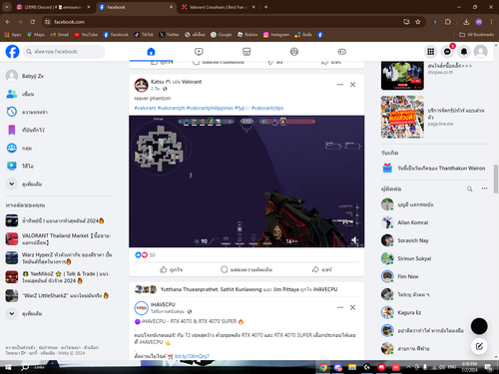The width and height of the screenshot is (499, 374).
Task: Open the bit.ly link in iHAVECPU post
Action: point(192,356)
